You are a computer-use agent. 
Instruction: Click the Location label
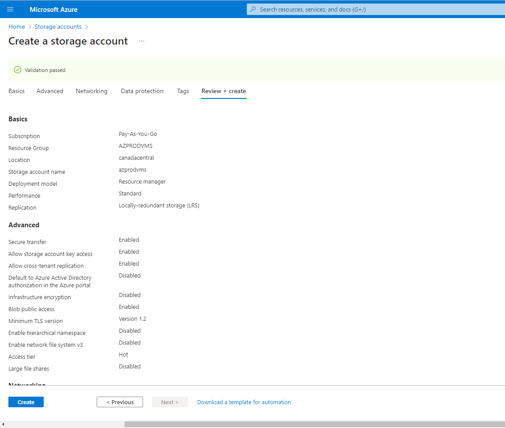coord(19,160)
